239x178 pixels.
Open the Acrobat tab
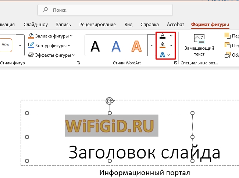point(175,25)
